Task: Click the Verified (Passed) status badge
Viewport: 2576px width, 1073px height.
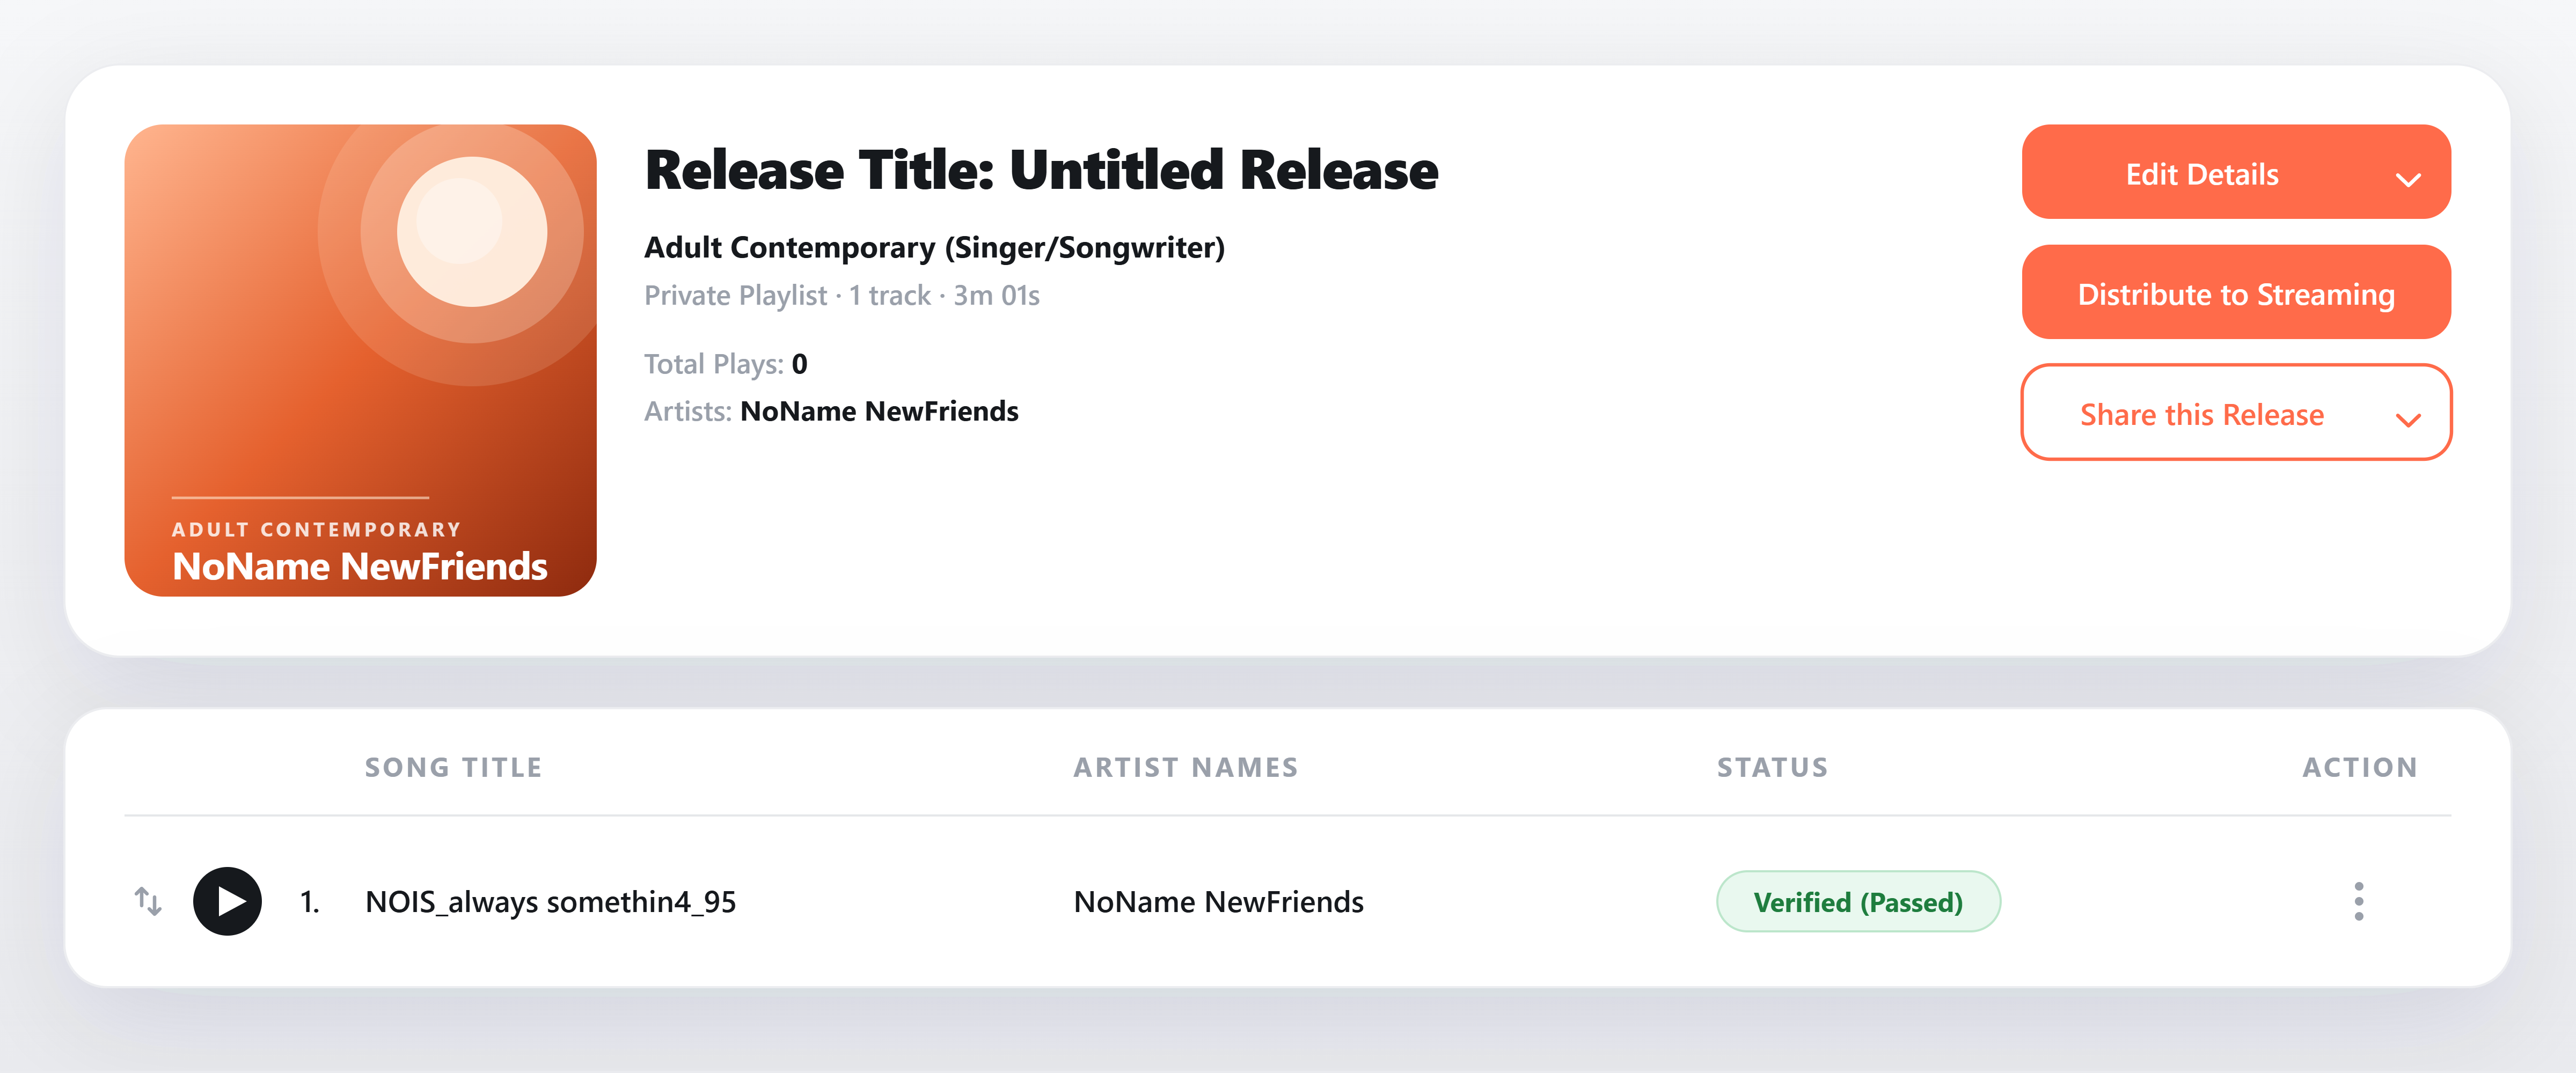Action: [x=1858, y=901]
